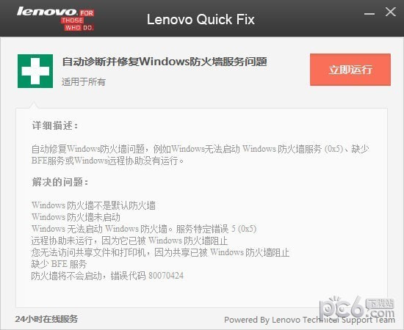Viewport: 404px width, 330px height.
Task: Click the Lenovo Quick Fix title text
Action: click(201, 20)
